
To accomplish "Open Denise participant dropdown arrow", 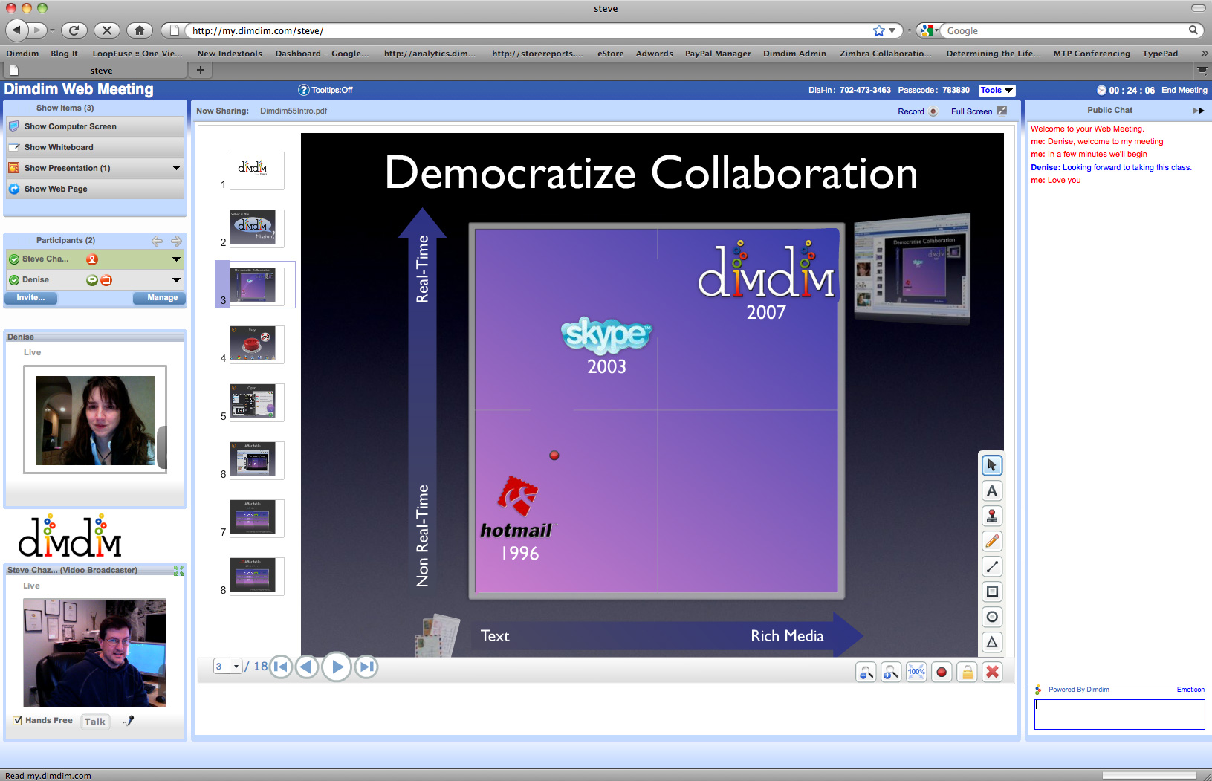I will tap(176, 280).
